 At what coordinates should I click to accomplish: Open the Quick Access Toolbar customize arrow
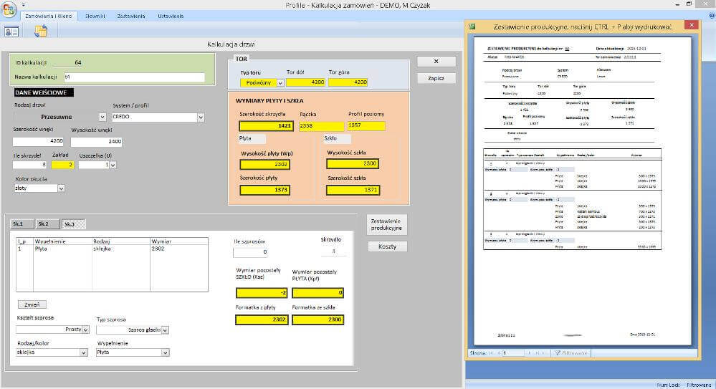(23, 5)
